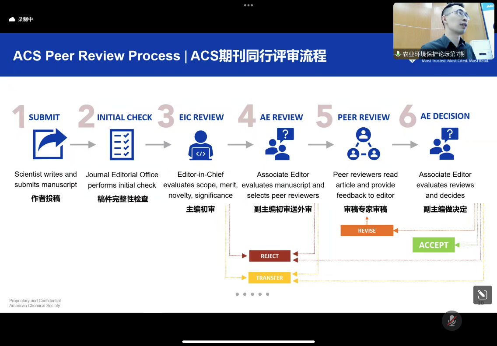Image resolution: width=497 pixels, height=346 pixels.
Task: Open the three-dot menu at top center
Action: pyautogui.click(x=248, y=5)
